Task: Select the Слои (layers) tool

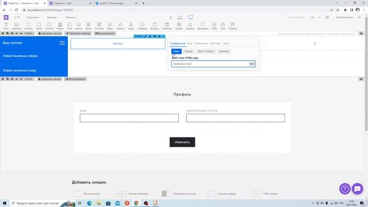Action: [223, 26]
